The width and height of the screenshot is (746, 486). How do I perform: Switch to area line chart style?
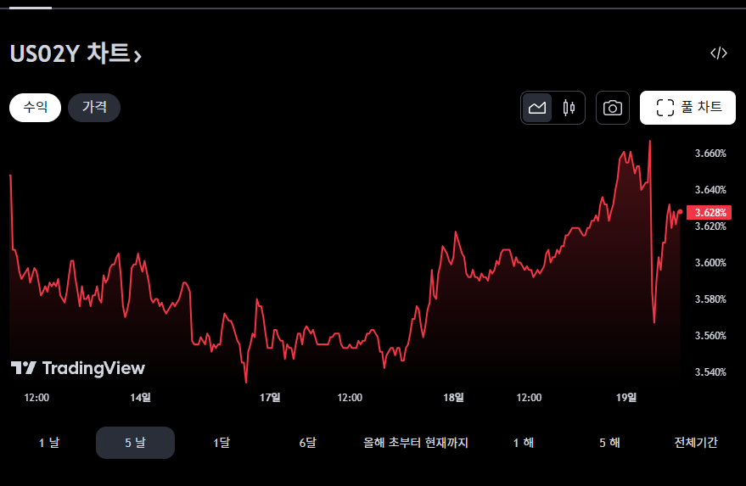coord(537,108)
